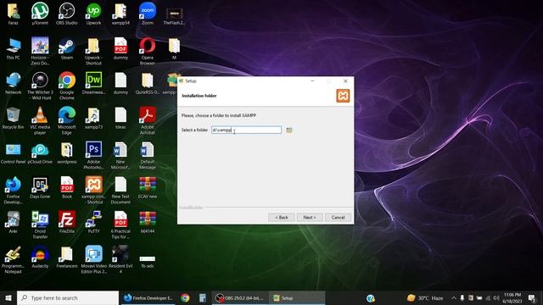The height and width of the screenshot is (305, 543).
Task: Show hidden system tray icons
Action: (x=453, y=297)
